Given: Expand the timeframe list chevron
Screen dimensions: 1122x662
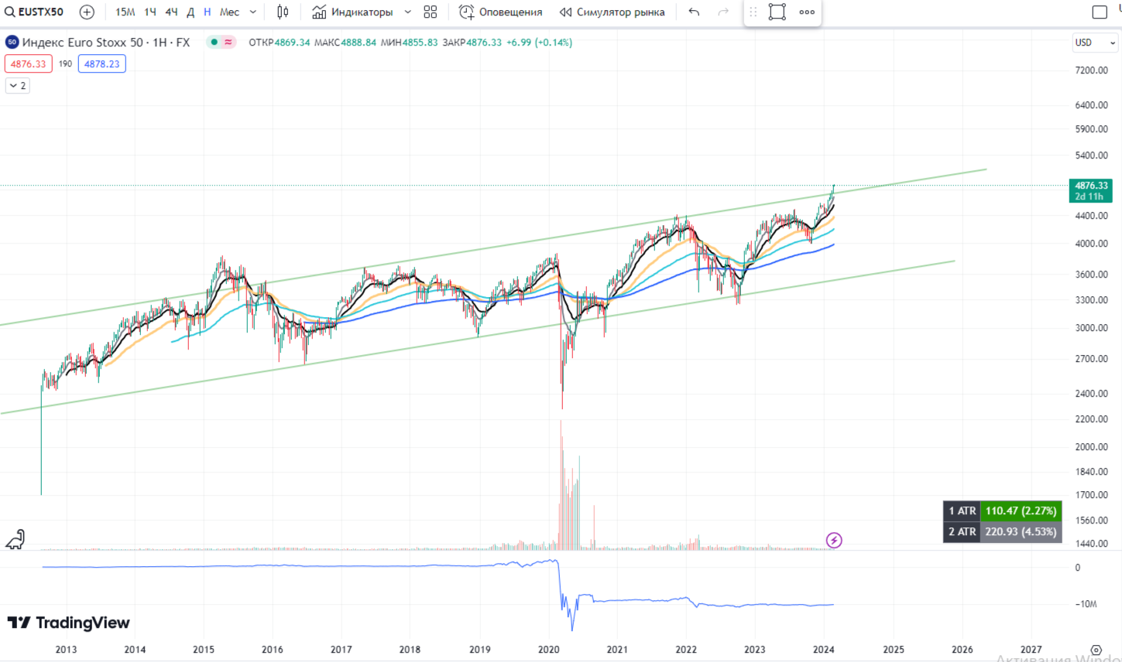Looking at the screenshot, I should pyautogui.click(x=252, y=12).
